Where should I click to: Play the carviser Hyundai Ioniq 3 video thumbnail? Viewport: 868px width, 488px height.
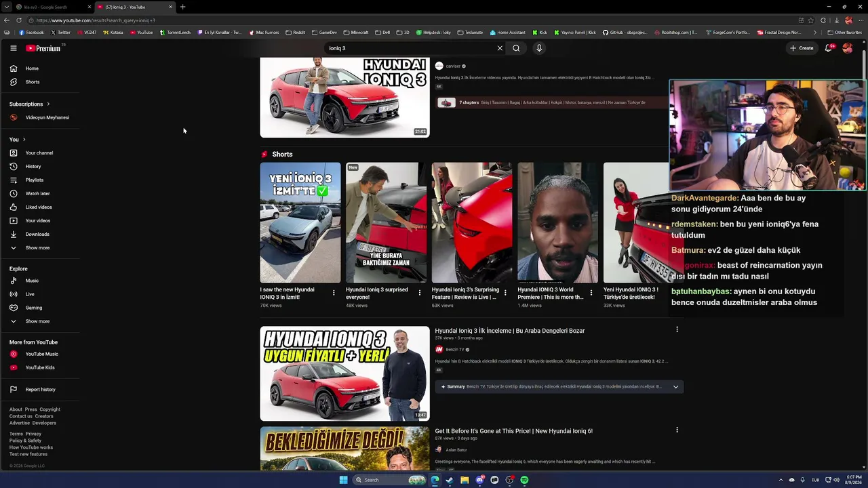(x=344, y=97)
